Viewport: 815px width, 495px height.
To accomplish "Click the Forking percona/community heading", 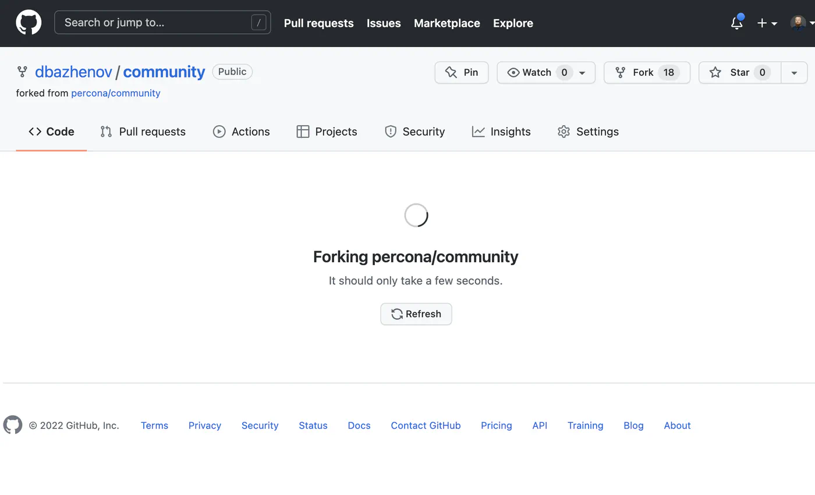I will [x=416, y=257].
